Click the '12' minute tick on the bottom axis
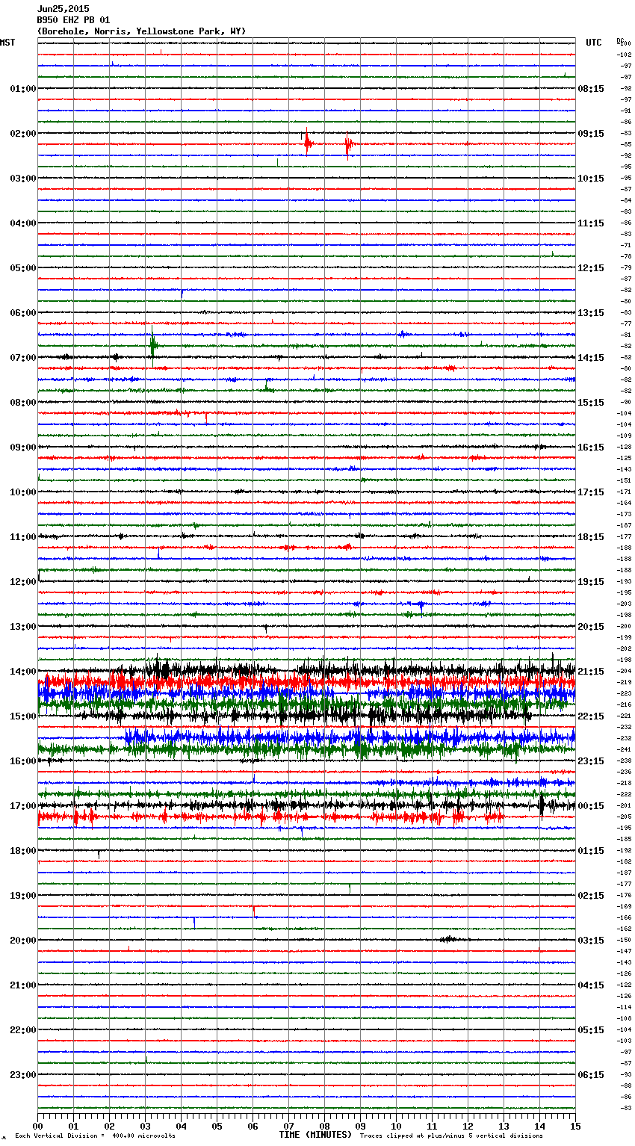The height and width of the screenshot is (1146, 635). click(468, 1126)
